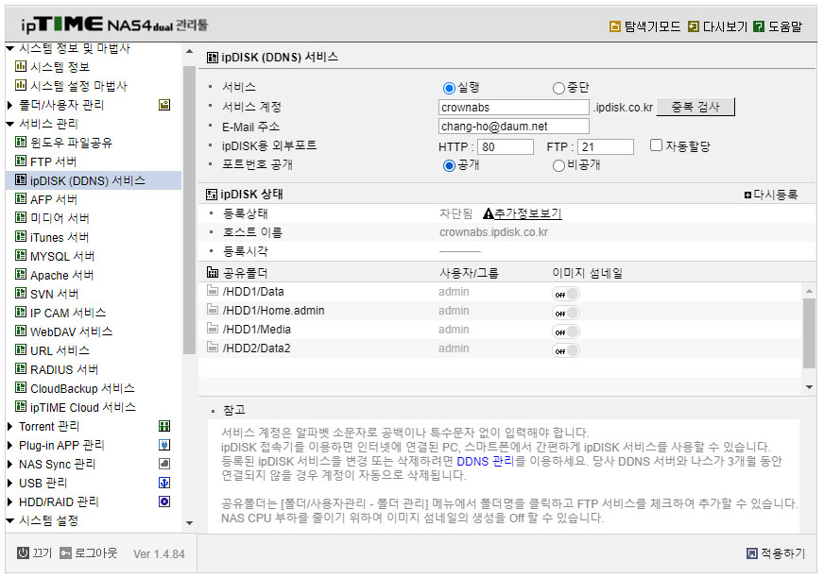Image resolution: width=824 pixels, height=578 pixels.
Task: Expand the 폴더/사용자 관리 tree node
Action: [10, 105]
